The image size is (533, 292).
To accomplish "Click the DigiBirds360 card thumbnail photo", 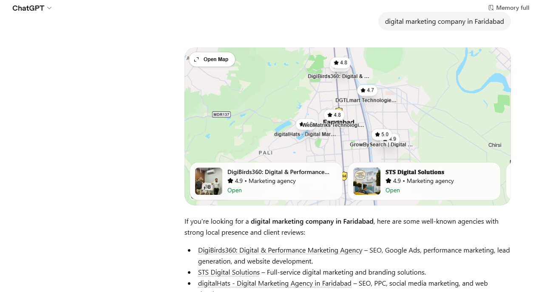I will click(x=209, y=181).
